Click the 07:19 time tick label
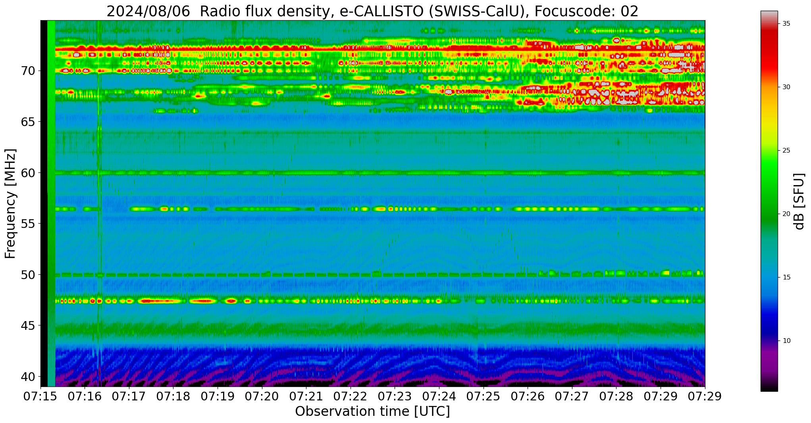 tap(218, 396)
